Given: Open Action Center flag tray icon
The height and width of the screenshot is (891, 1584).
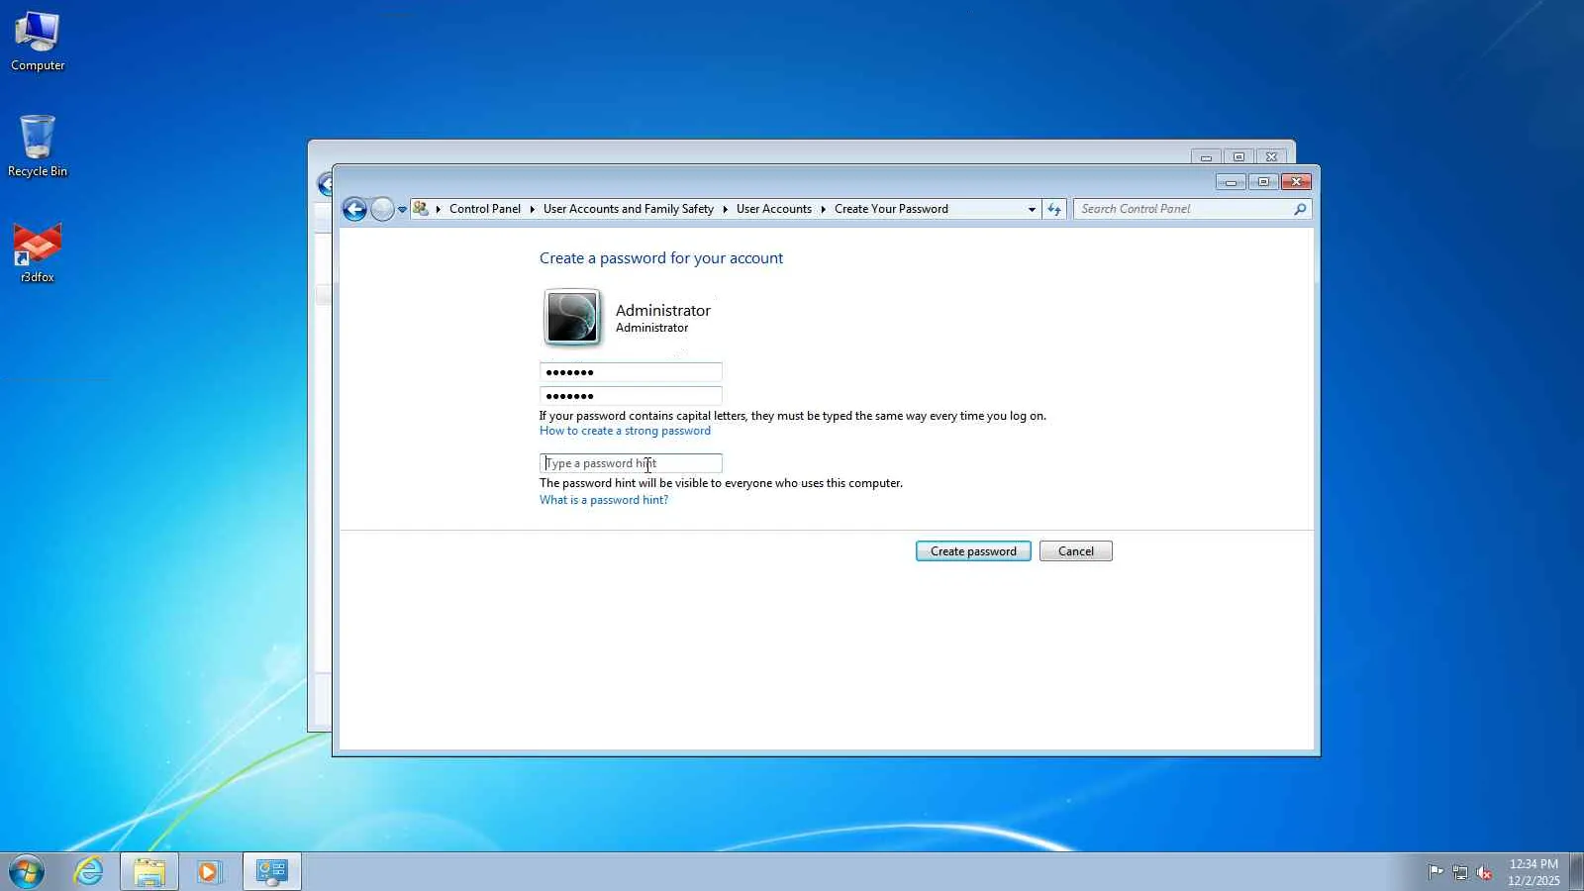Looking at the screenshot, I should [1435, 872].
